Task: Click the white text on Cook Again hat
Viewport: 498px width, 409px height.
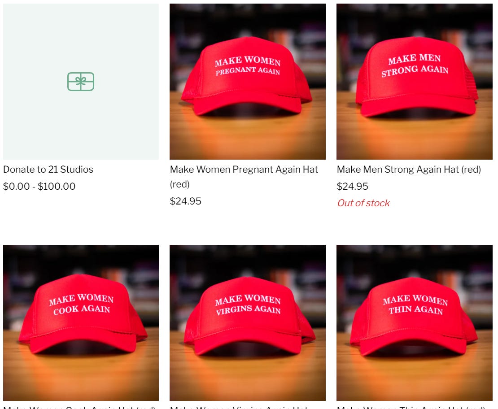Action: 81,304
